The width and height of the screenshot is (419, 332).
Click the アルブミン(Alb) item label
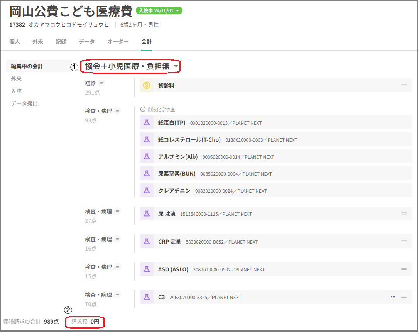[178, 157]
